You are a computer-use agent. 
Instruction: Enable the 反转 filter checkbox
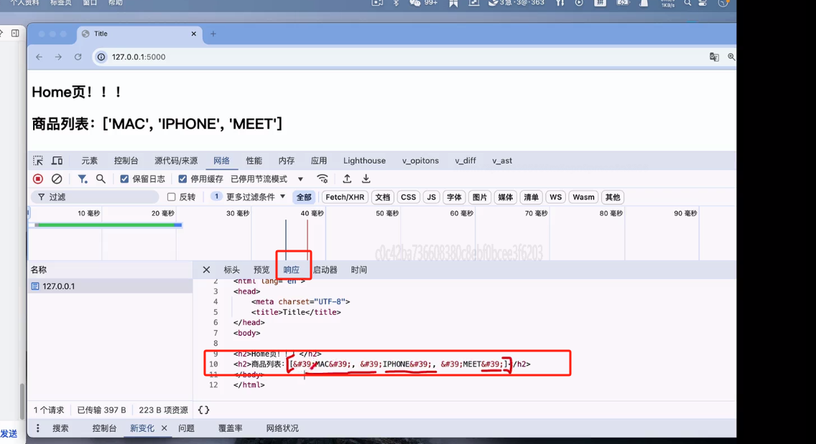pyautogui.click(x=171, y=197)
